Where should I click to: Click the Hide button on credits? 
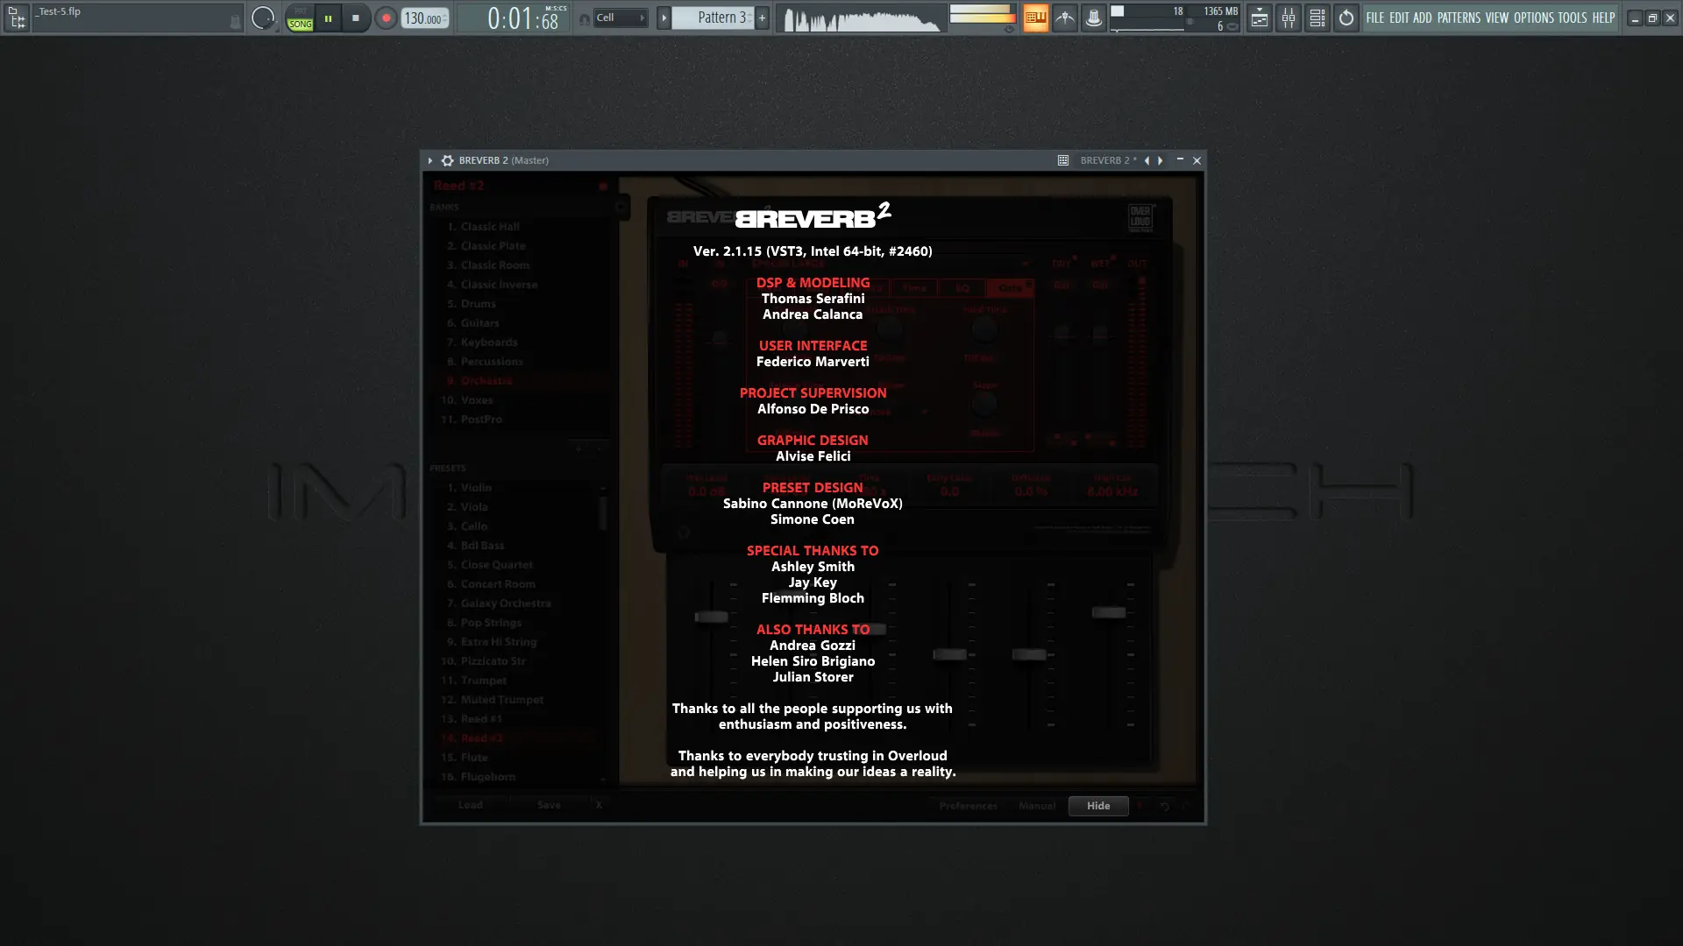1097,806
